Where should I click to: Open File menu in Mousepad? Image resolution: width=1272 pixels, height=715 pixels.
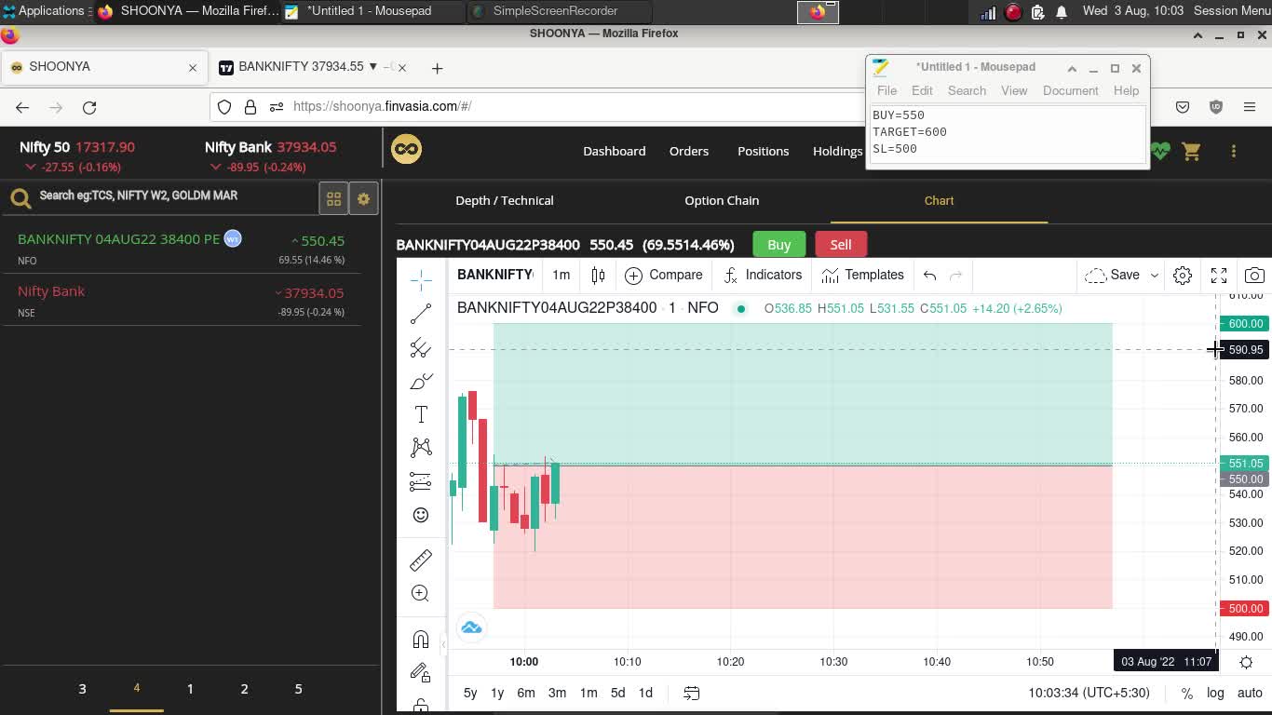click(x=886, y=90)
